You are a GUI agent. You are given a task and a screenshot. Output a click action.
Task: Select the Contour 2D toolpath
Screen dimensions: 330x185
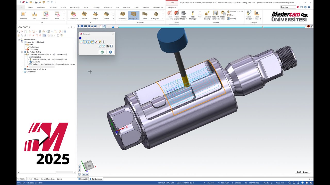tap(23, 15)
